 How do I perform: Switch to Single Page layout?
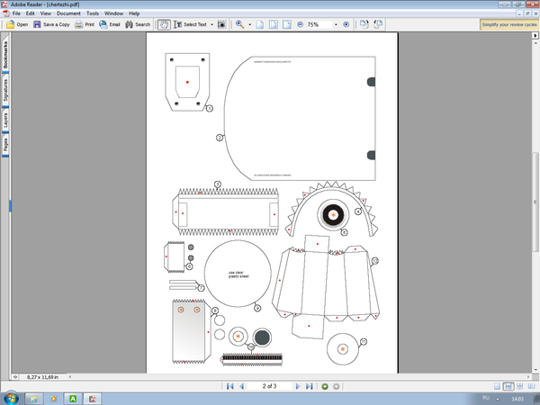497,386
